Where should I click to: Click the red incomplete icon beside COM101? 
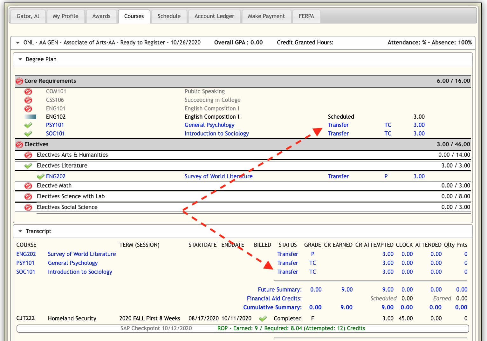(28, 92)
